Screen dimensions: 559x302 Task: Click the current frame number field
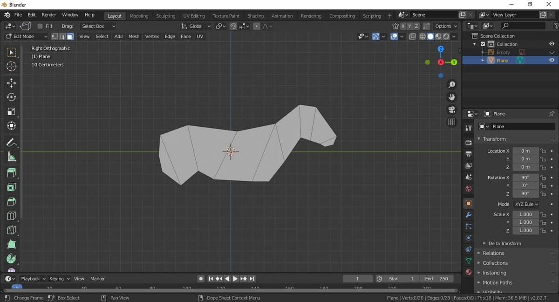357,279
